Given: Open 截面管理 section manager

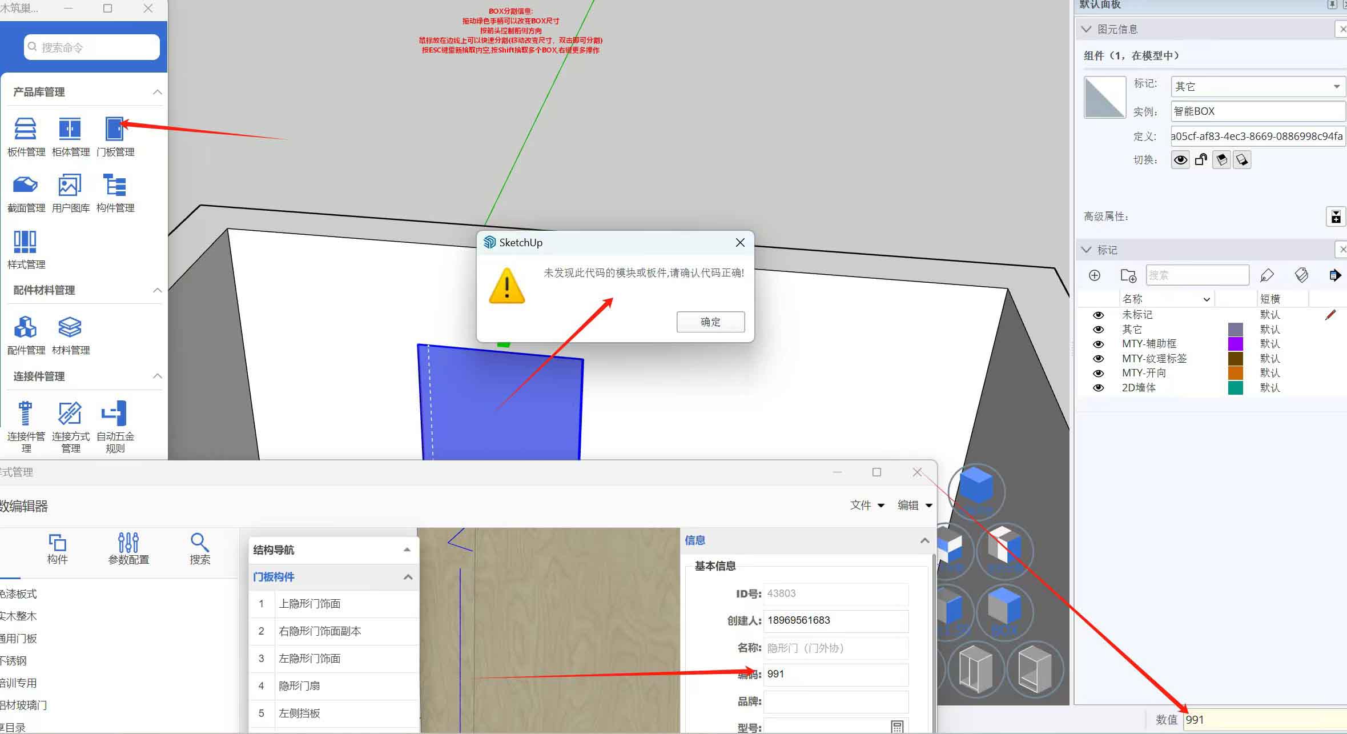Looking at the screenshot, I should pos(25,186).
